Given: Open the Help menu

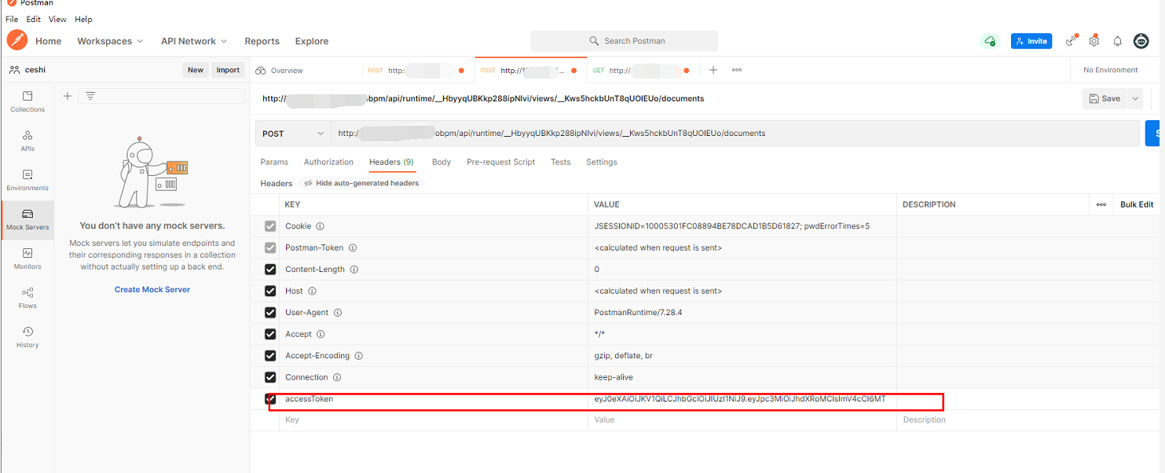Looking at the screenshot, I should tap(83, 19).
